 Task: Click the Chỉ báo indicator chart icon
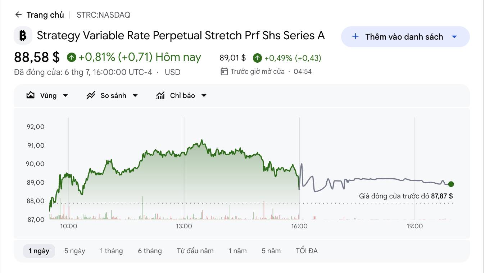pos(160,95)
